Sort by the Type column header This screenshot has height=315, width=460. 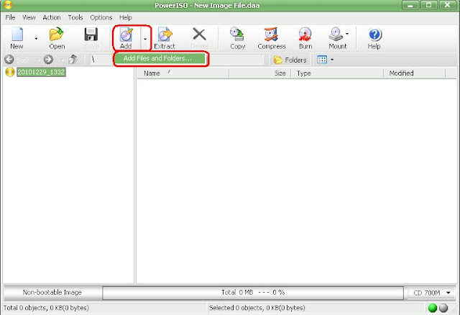337,73
